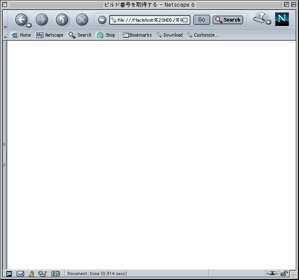The height and width of the screenshot is (280, 299).
Task: Close the window using title bar close box
Action: [x=5, y=4]
